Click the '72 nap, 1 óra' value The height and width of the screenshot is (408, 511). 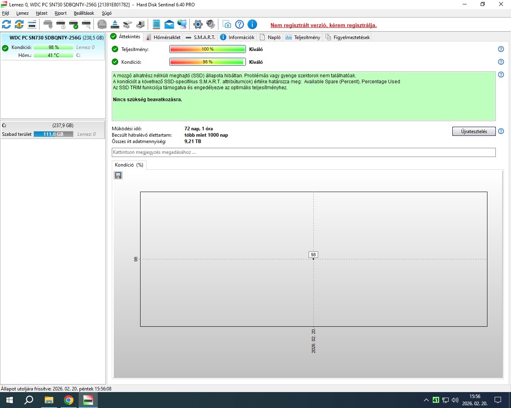tap(198, 129)
